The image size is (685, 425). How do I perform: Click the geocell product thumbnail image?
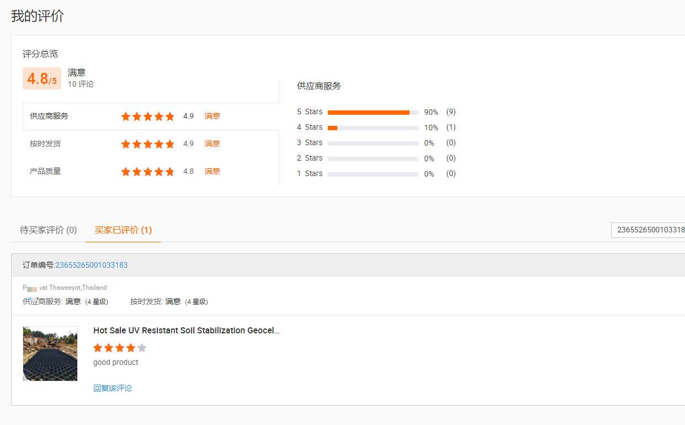point(50,354)
